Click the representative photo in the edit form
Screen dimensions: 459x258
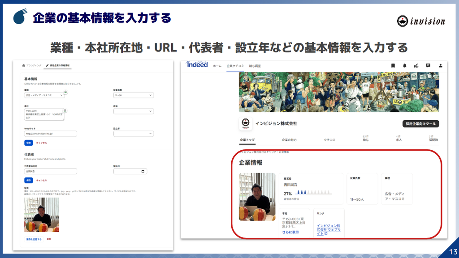pos(42,215)
